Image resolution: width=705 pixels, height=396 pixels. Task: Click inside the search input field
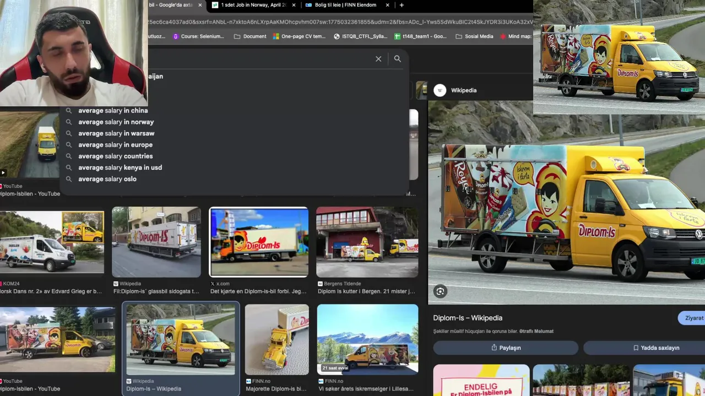point(259,59)
